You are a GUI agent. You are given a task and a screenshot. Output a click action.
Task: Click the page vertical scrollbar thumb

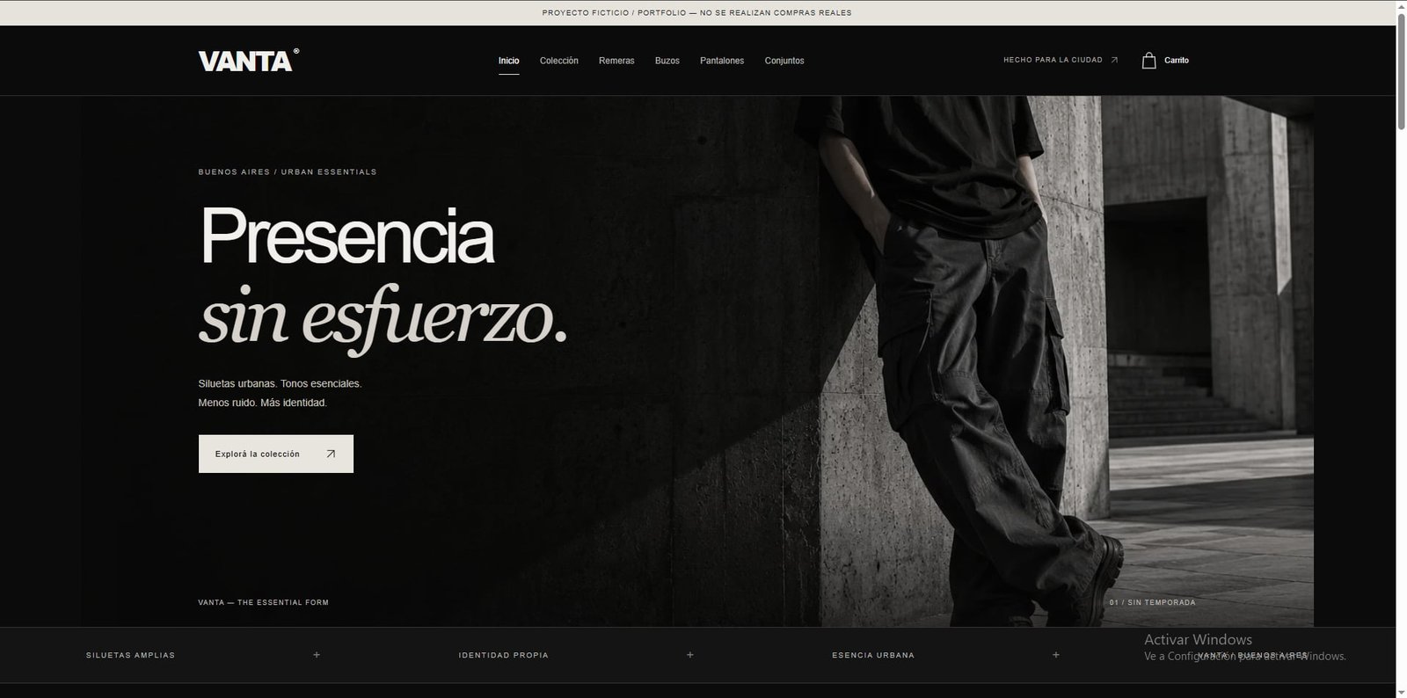1401,71
